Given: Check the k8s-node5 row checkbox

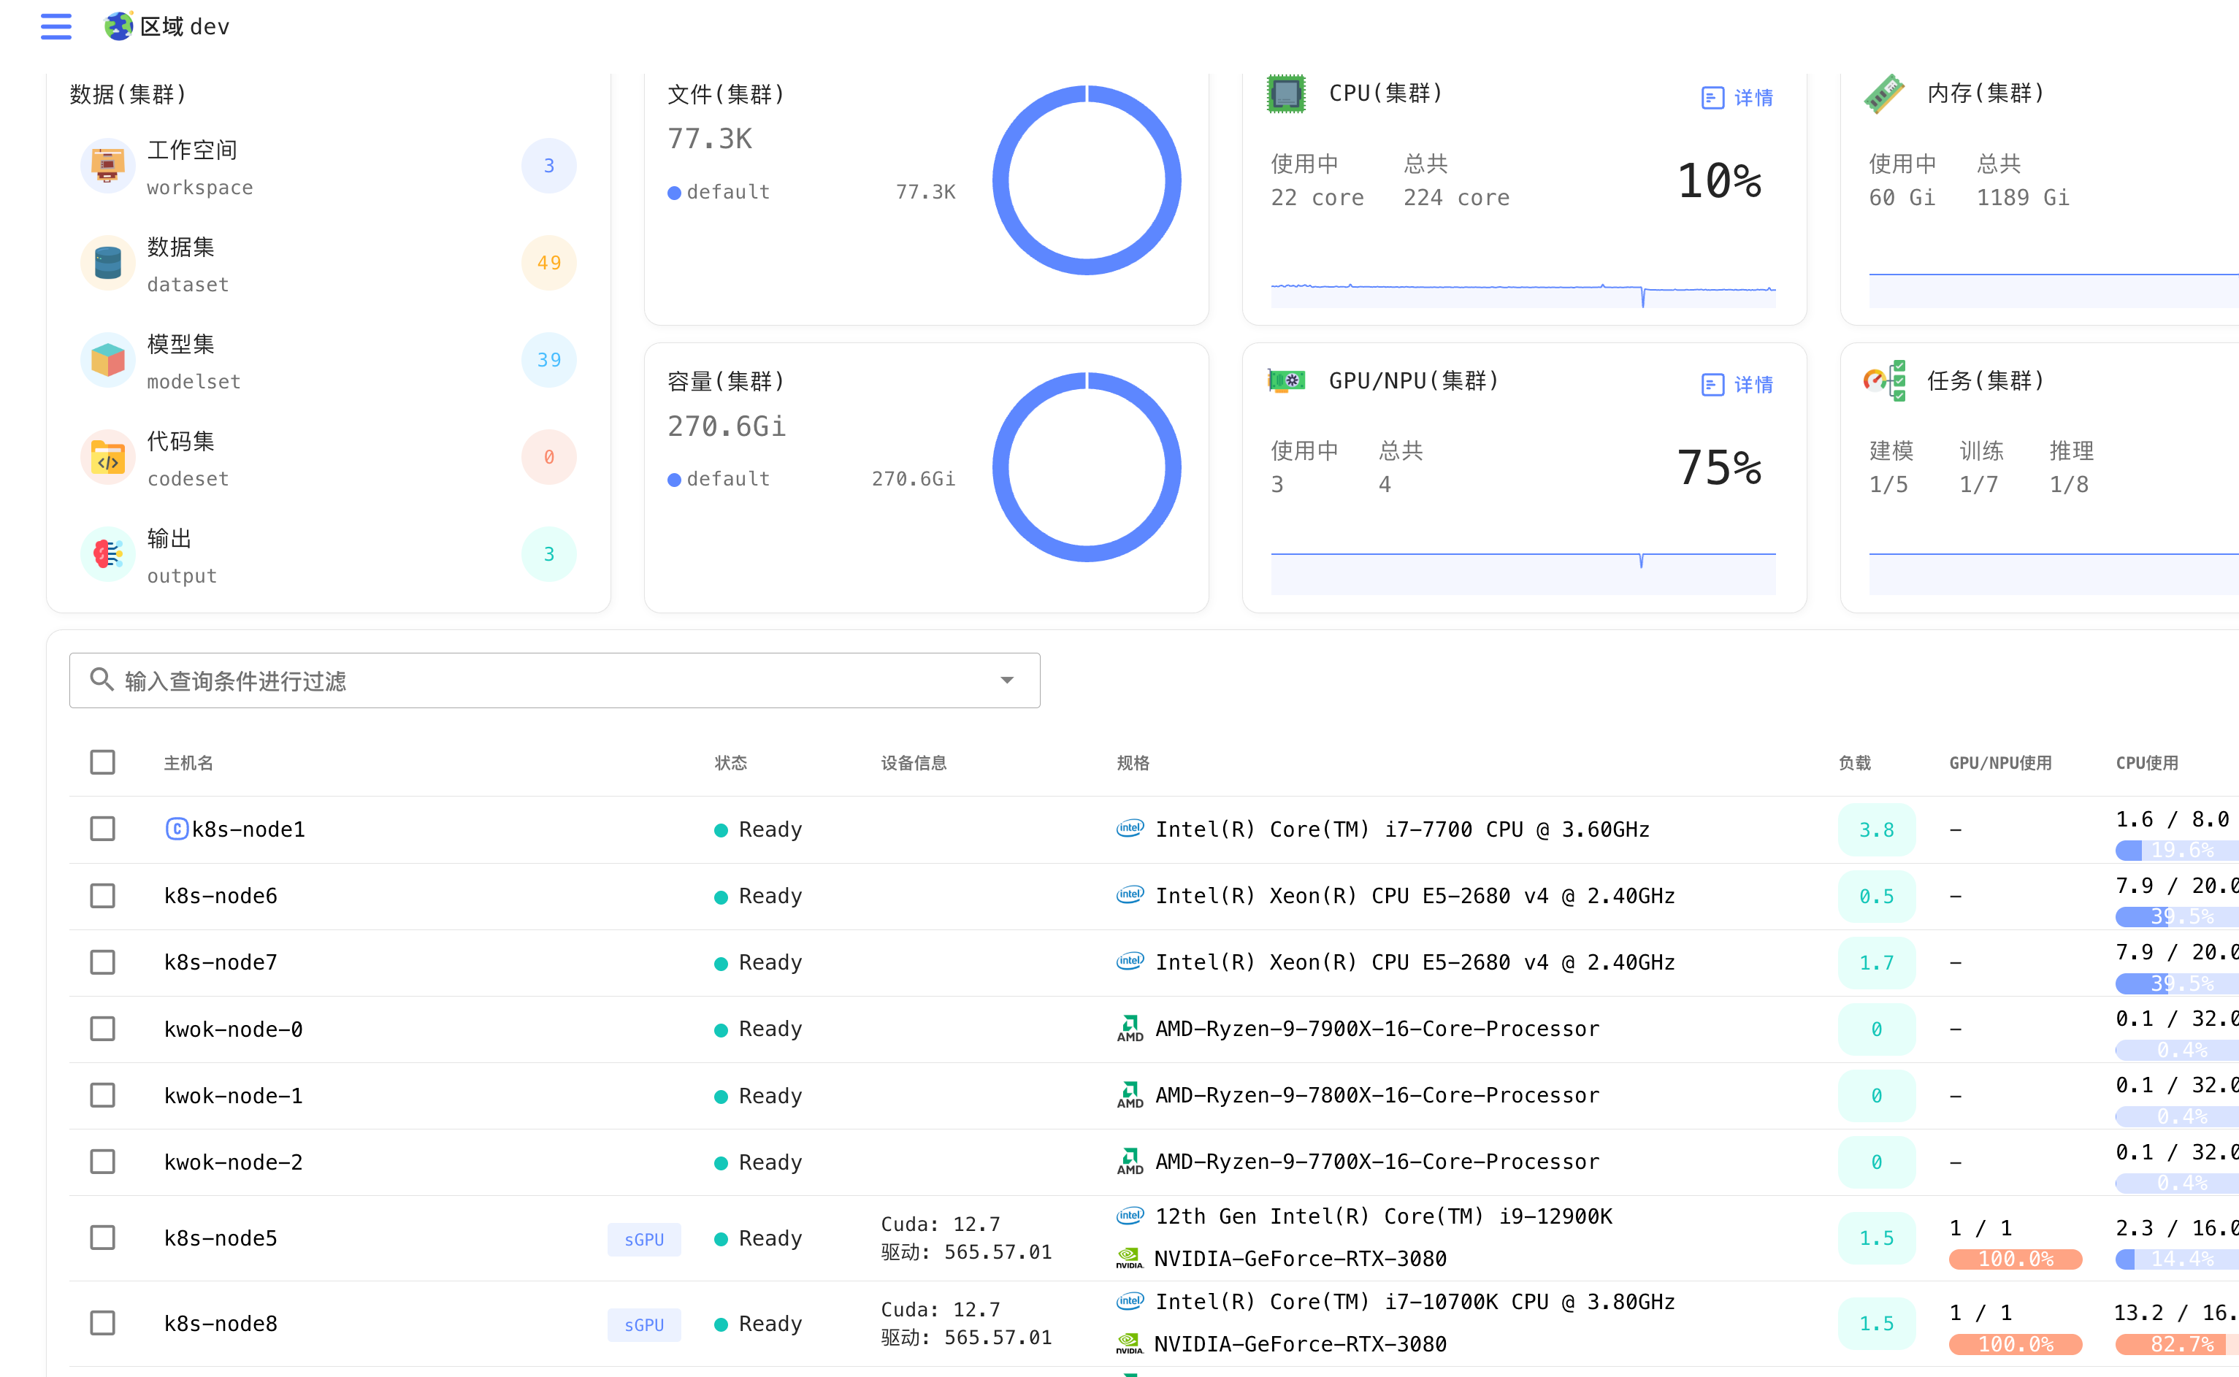Looking at the screenshot, I should click(102, 1238).
